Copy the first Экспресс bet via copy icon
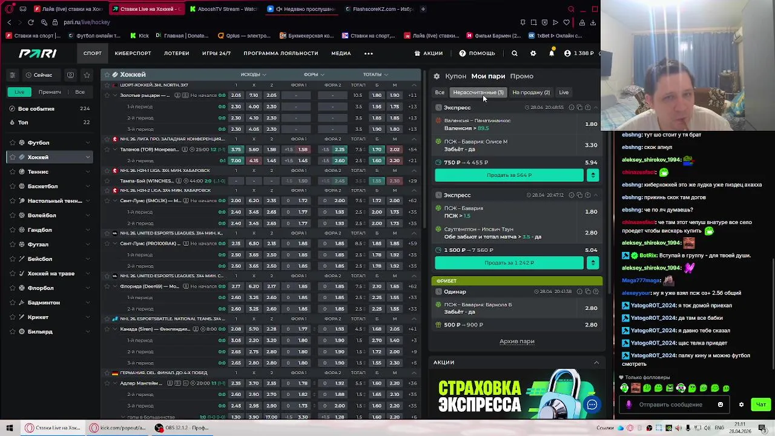775x436 pixels. 579,107
